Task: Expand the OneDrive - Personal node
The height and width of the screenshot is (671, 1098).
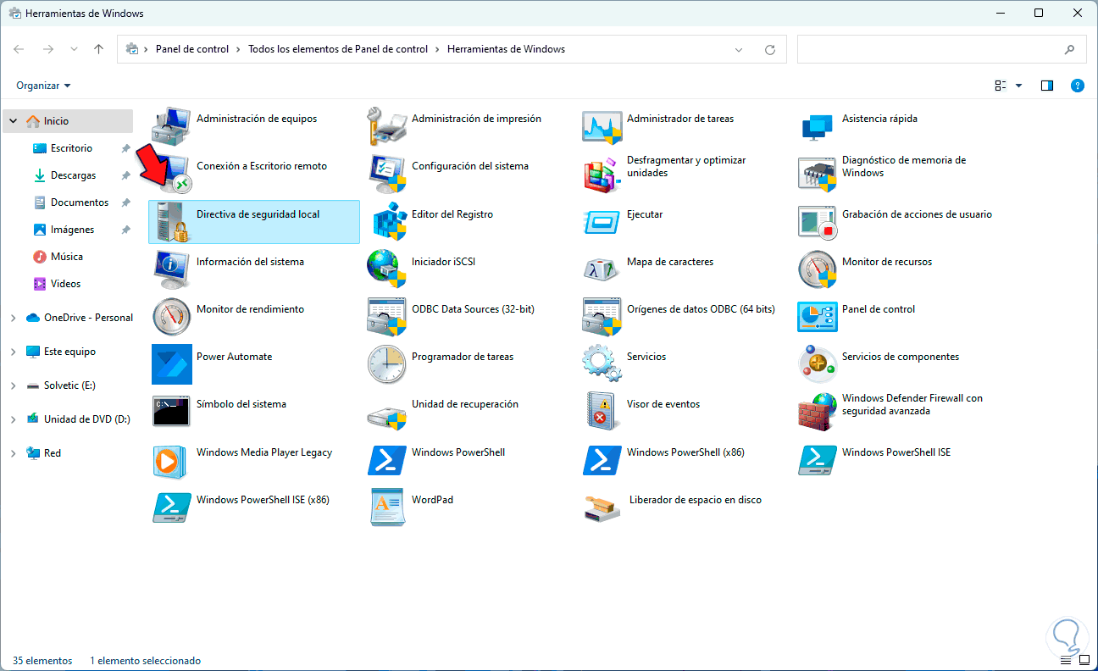Action: click(x=14, y=318)
